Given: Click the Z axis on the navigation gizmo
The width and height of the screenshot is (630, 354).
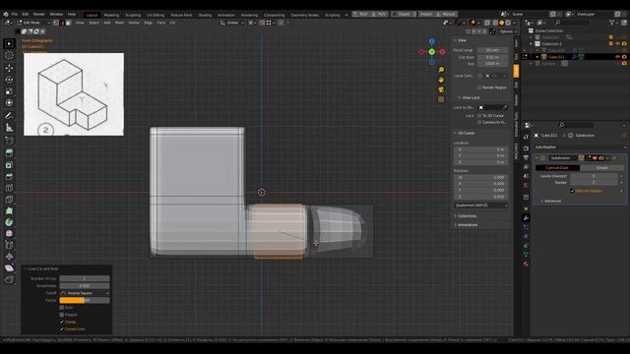Looking at the screenshot, I should point(431,41).
